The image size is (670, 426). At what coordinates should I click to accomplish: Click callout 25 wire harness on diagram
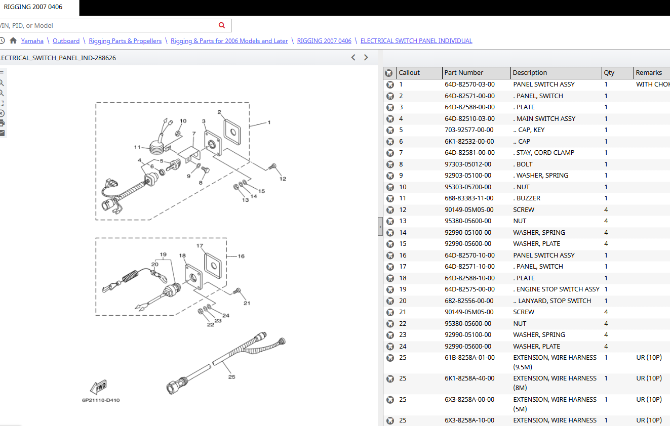click(x=231, y=376)
